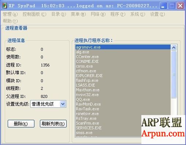Select QQ.exe in process list
Image resolution: width=186 pixels, height=145 pixels.
pyautogui.click(x=123, y=99)
